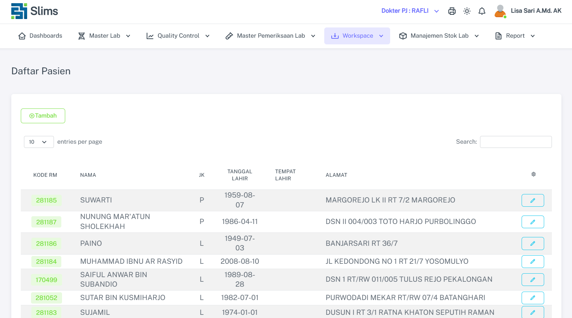Sort table by NAMA column header

(88, 175)
